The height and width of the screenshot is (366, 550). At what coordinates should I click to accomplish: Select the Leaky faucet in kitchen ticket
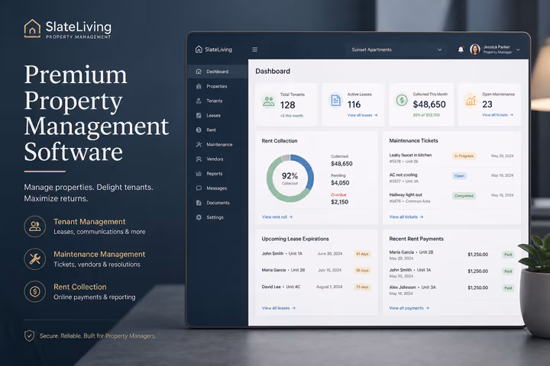(x=451, y=158)
